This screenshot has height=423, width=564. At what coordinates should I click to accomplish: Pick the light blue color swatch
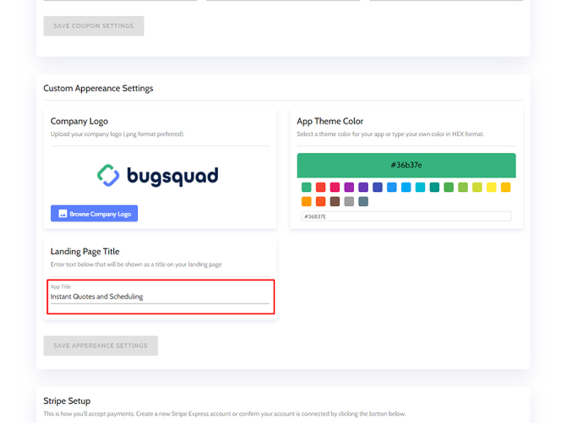(406, 187)
